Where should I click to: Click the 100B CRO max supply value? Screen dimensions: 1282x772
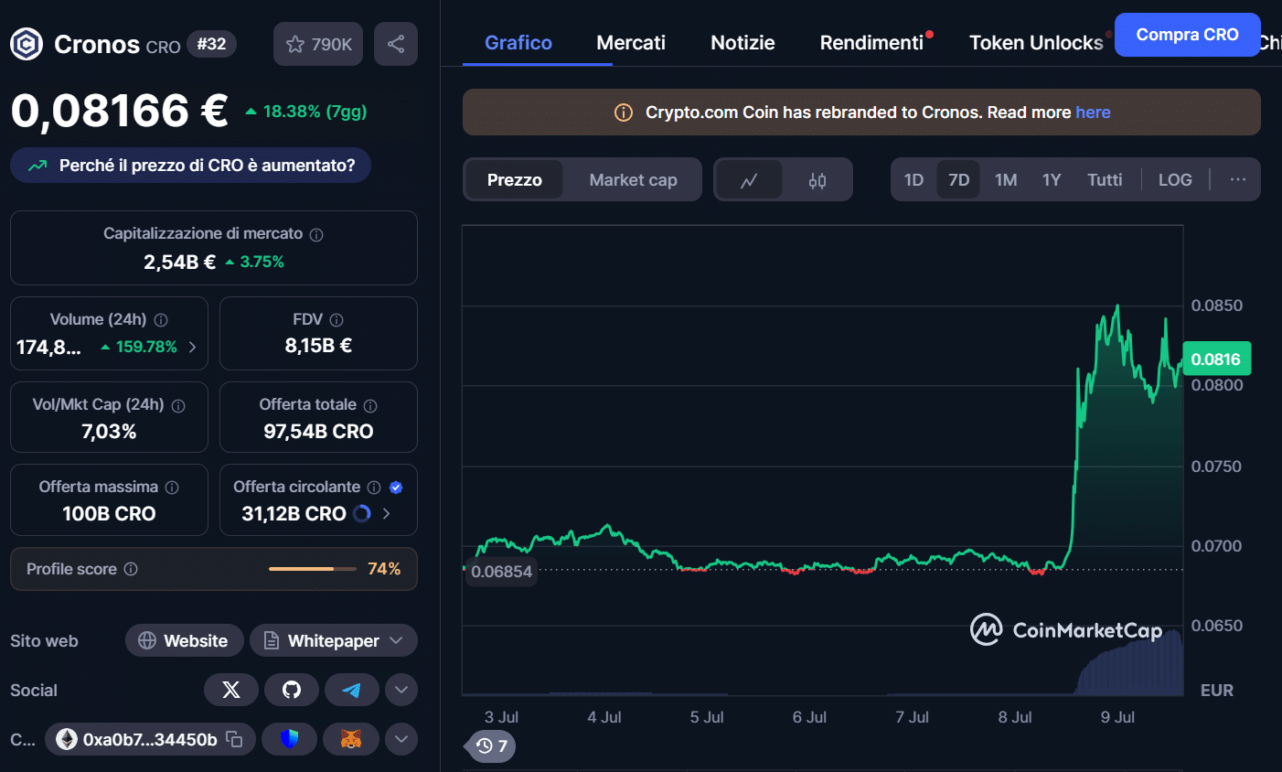pos(109,514)
